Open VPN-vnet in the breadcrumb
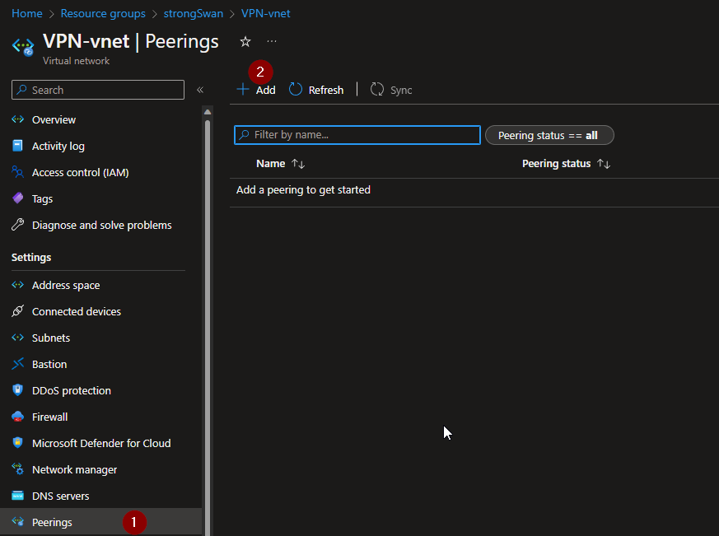The image size is (719, 536). 265,13
